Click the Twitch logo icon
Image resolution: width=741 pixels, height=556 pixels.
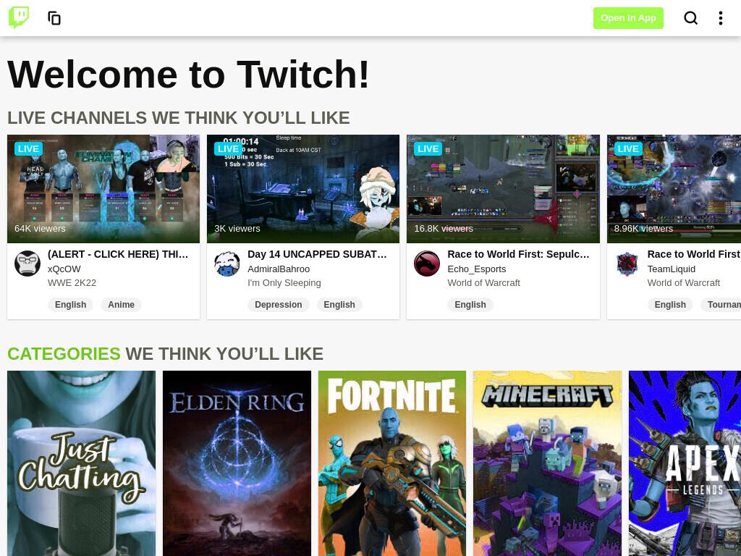pos(19,17)
